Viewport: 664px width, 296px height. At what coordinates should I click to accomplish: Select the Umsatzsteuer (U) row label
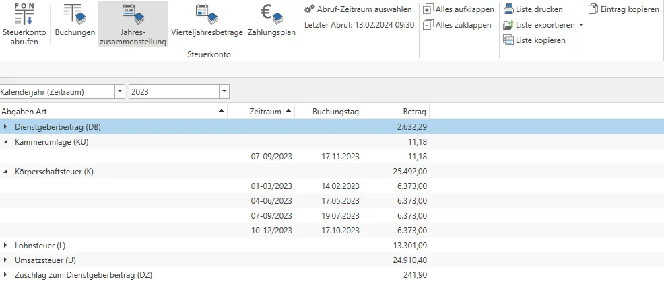pos(45,260)
